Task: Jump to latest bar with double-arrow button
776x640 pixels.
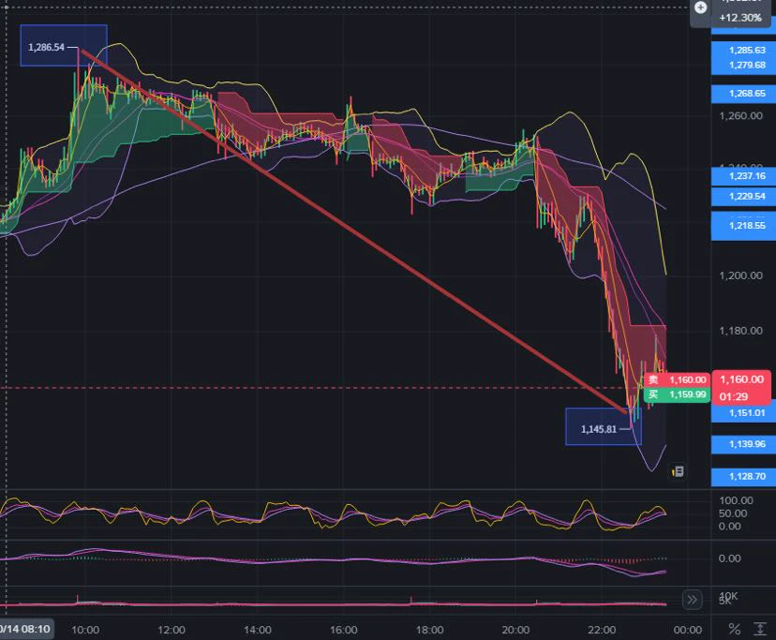Action: click(692, 600)
